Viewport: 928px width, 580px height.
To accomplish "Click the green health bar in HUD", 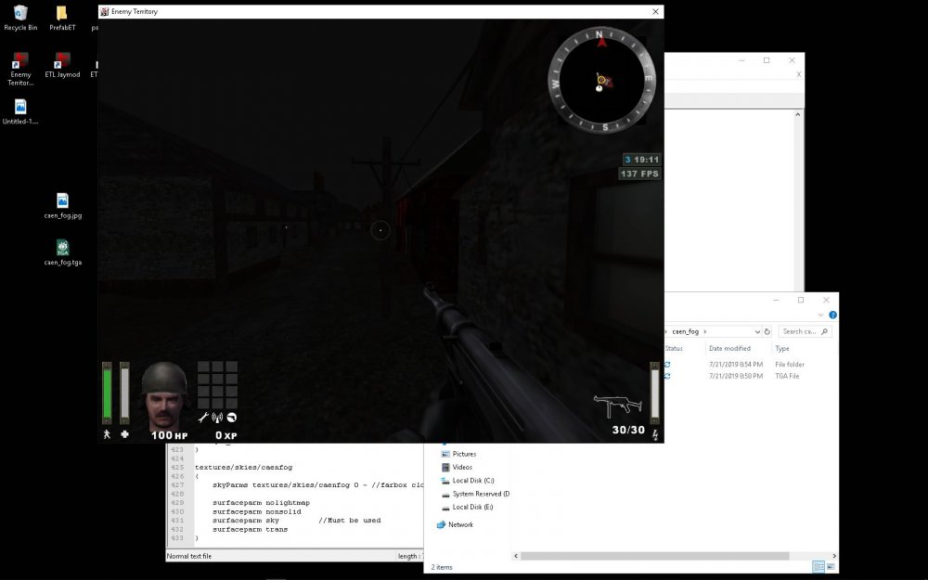I will [x=107, y=393].
